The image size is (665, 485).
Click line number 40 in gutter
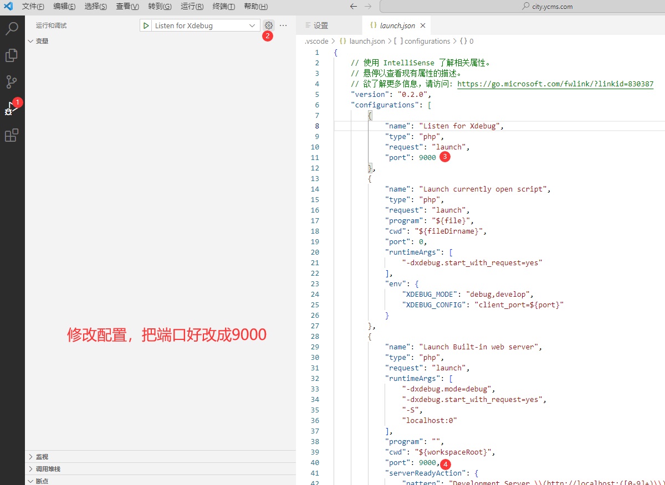tap(315, 462)
